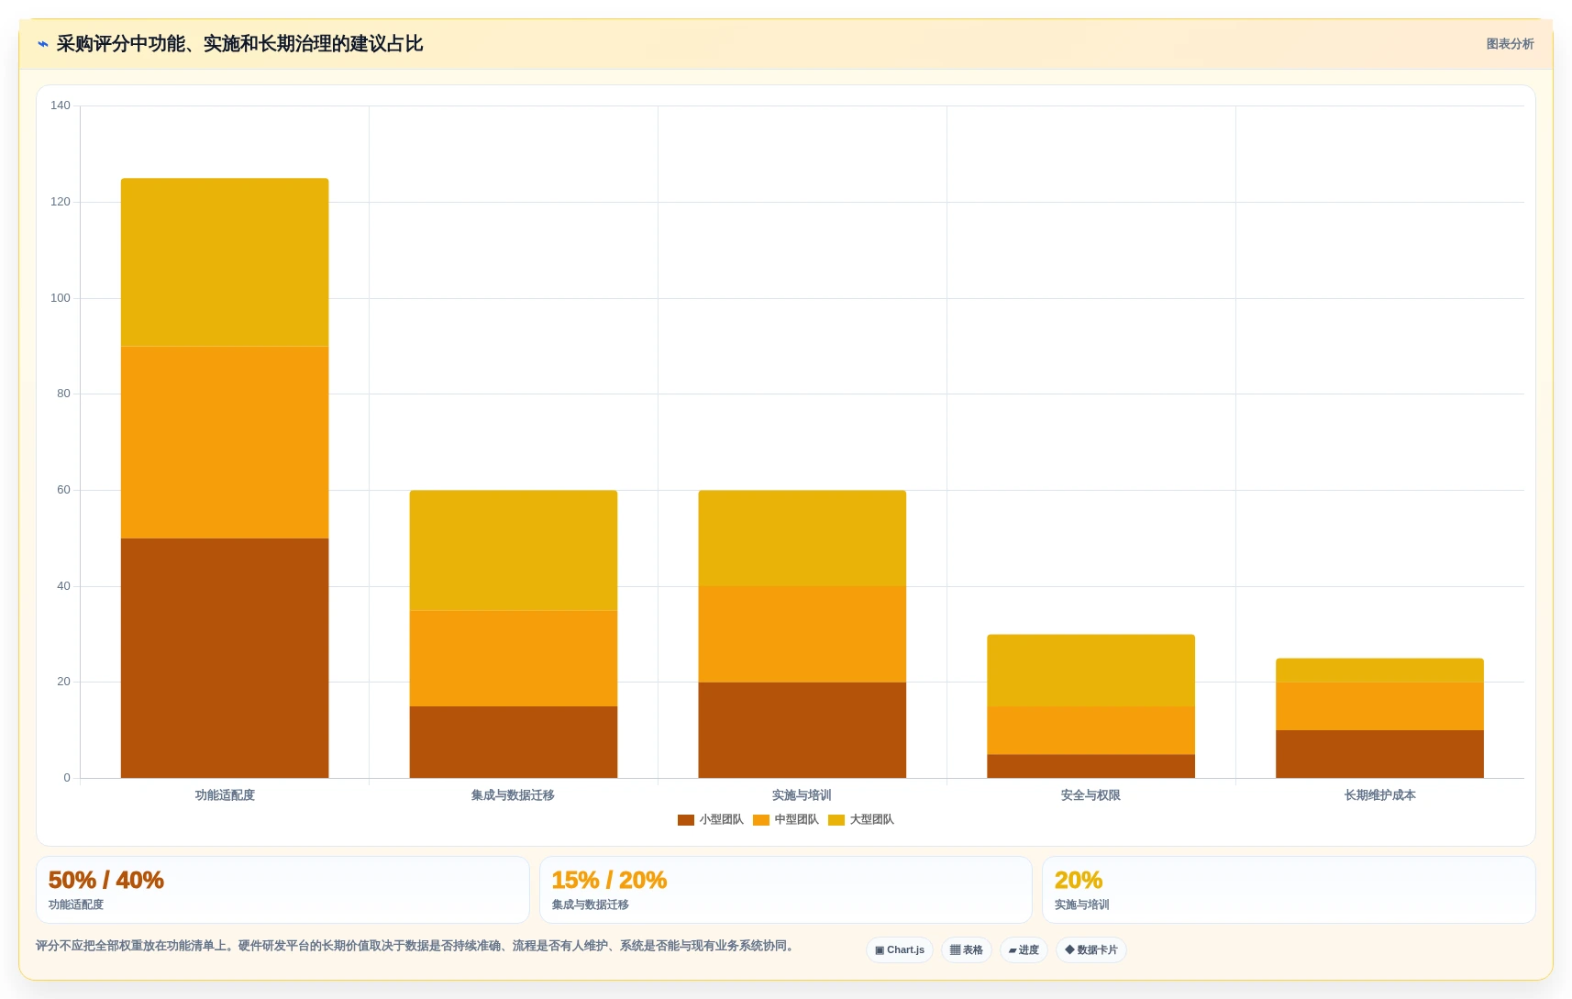Screen dimensions: 1572x999
Task: Click the footer note starting 评分不应把全部权重
Action: (x=416, y=946)
